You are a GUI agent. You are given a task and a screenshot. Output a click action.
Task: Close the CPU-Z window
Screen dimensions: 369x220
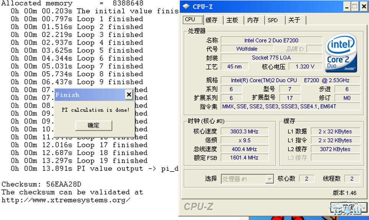point(364,6)
